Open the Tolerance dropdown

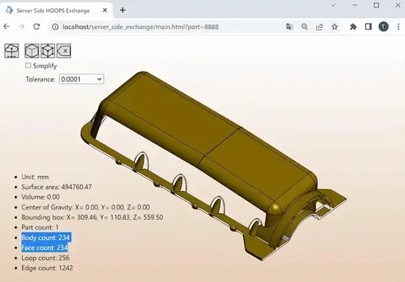(x=81, y=79)
